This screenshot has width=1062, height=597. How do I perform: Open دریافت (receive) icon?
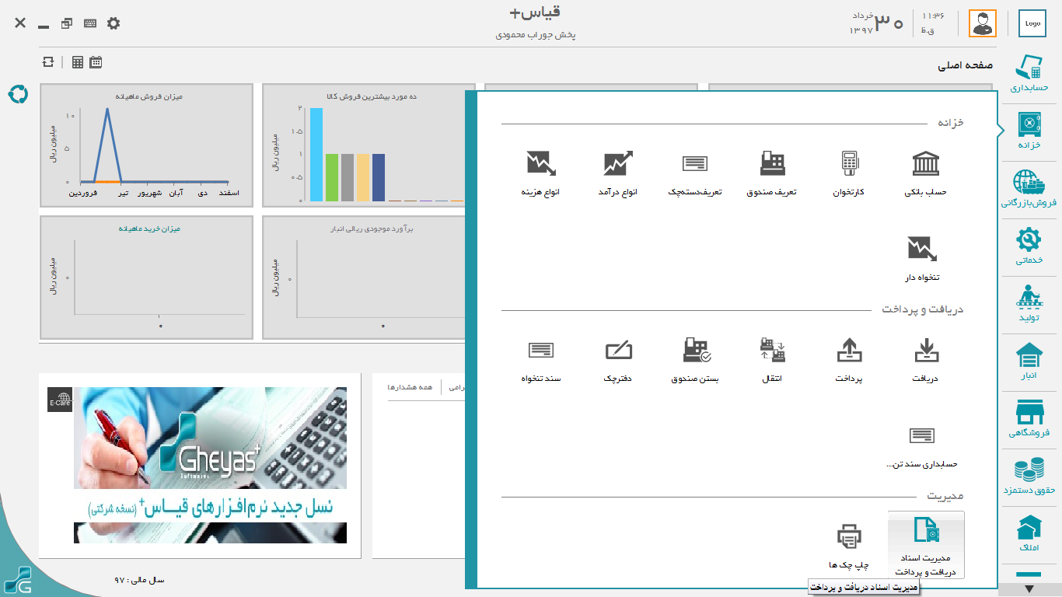pyautogui.click(x=926, y=360)
